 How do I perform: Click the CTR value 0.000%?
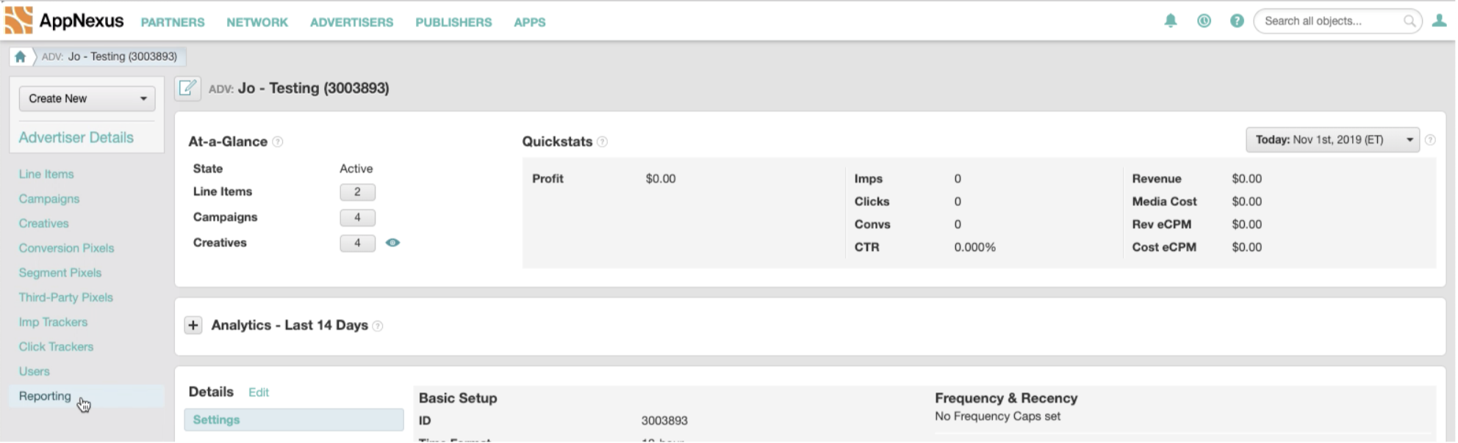point(975,248)
